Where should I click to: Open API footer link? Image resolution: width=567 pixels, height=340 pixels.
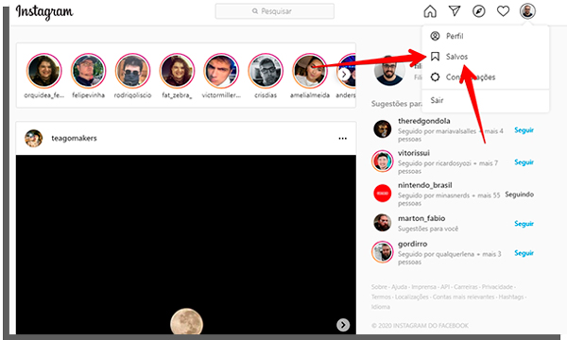pos(445,287)
